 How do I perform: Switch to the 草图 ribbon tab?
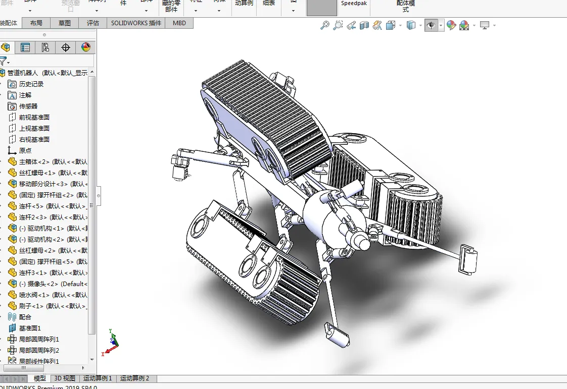[x=65, y=23]
